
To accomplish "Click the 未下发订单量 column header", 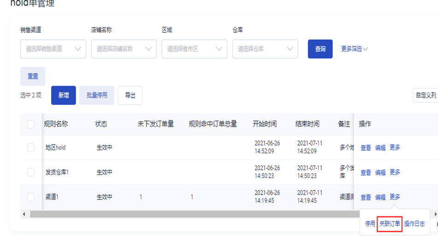I will (x=155, y=124).
